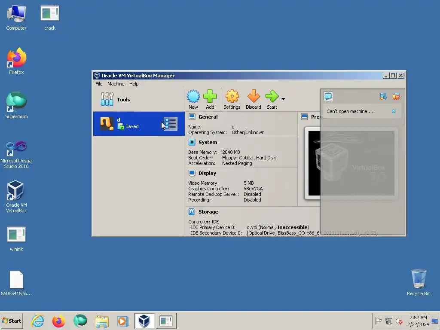This screenshot has width=440, height=330.
Task: Click the notification center warning icon
Action: click(328, 96)
